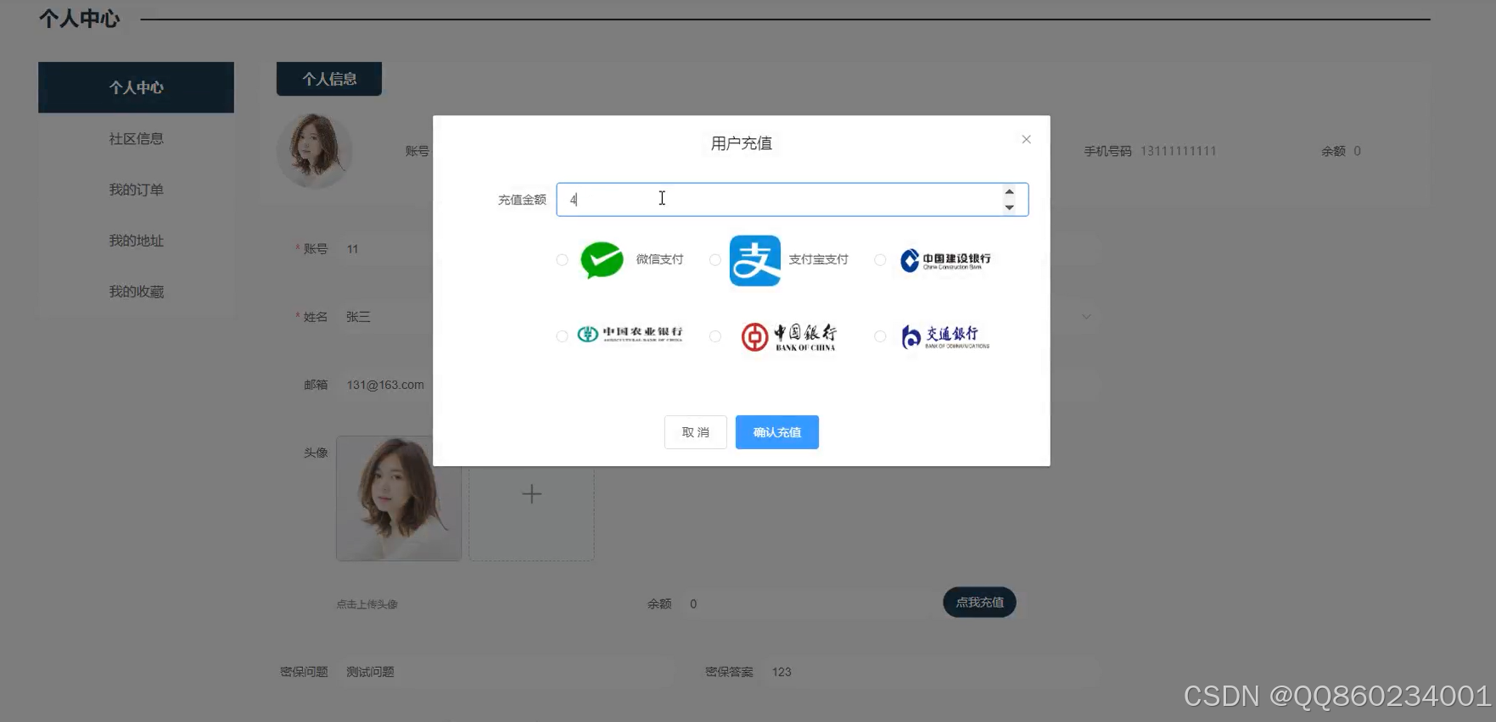Click the 确认充值 button

pos(776,432)
